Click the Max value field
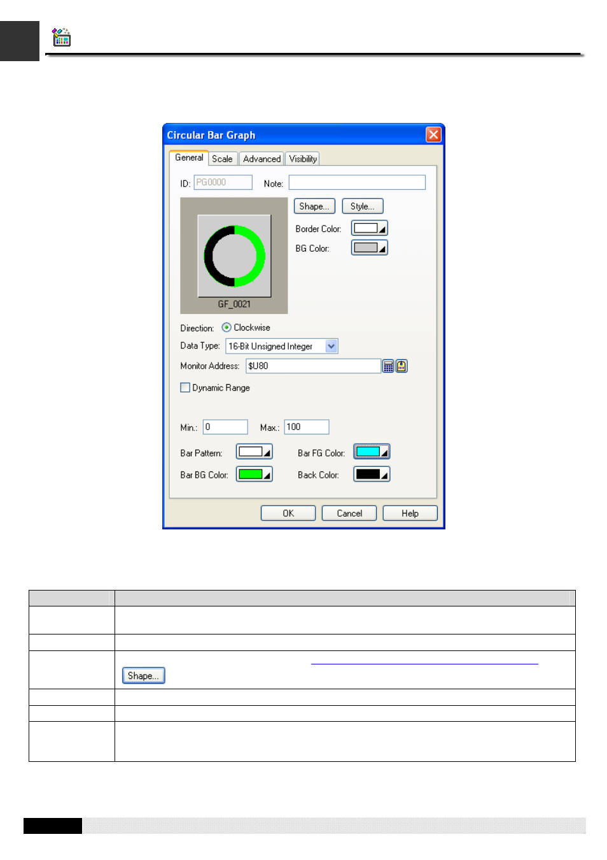 coord(307,427)
